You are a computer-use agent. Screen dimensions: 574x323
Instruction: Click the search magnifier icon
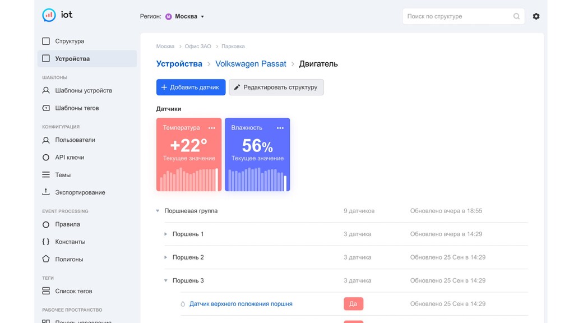click(516, 16)
